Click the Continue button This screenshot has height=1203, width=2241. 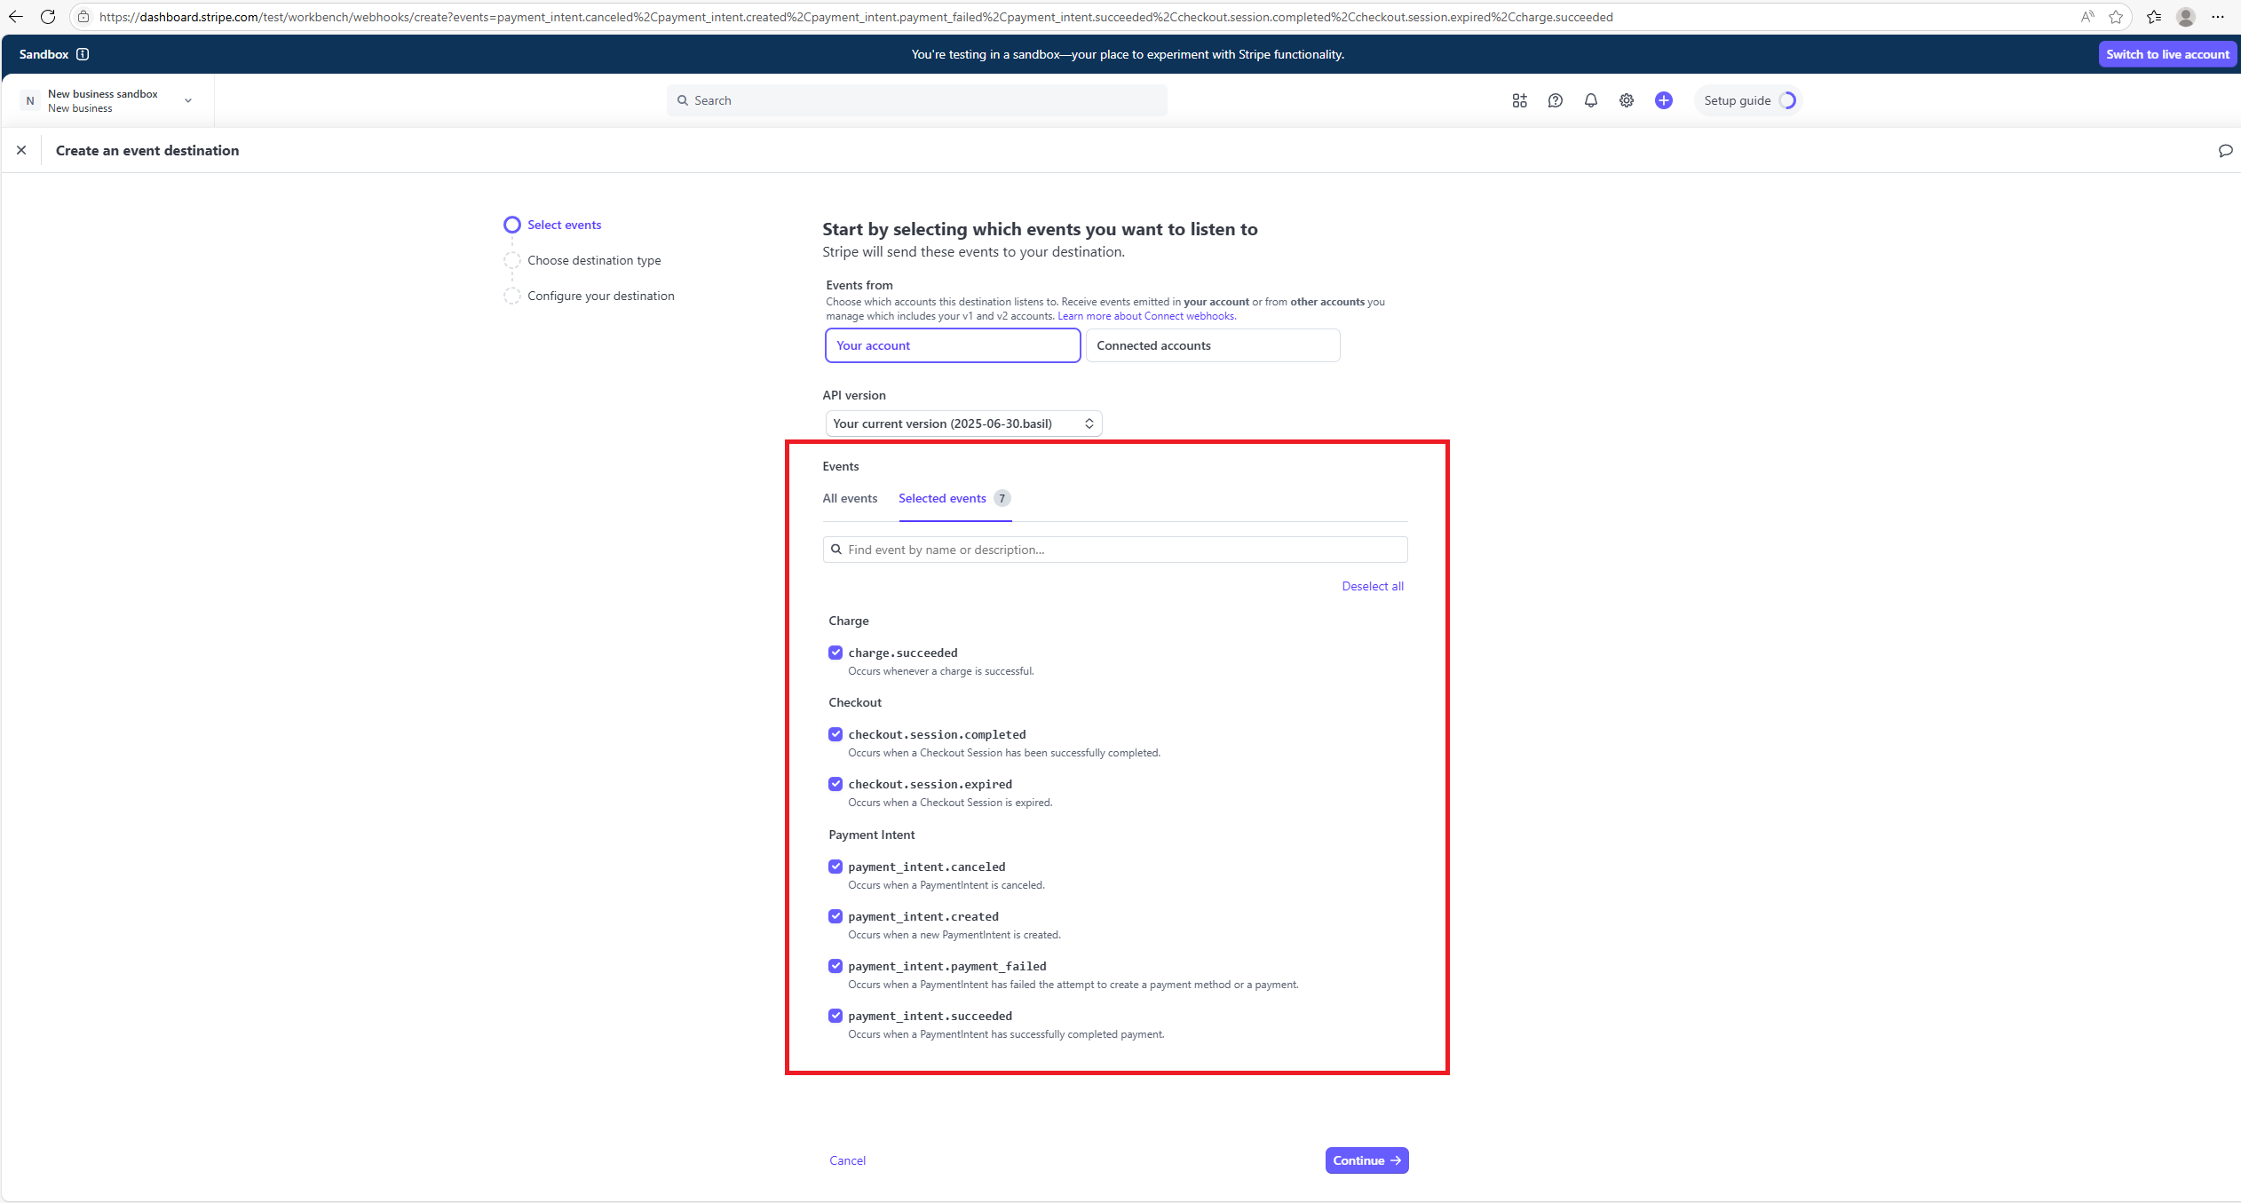[1366, 1160]
